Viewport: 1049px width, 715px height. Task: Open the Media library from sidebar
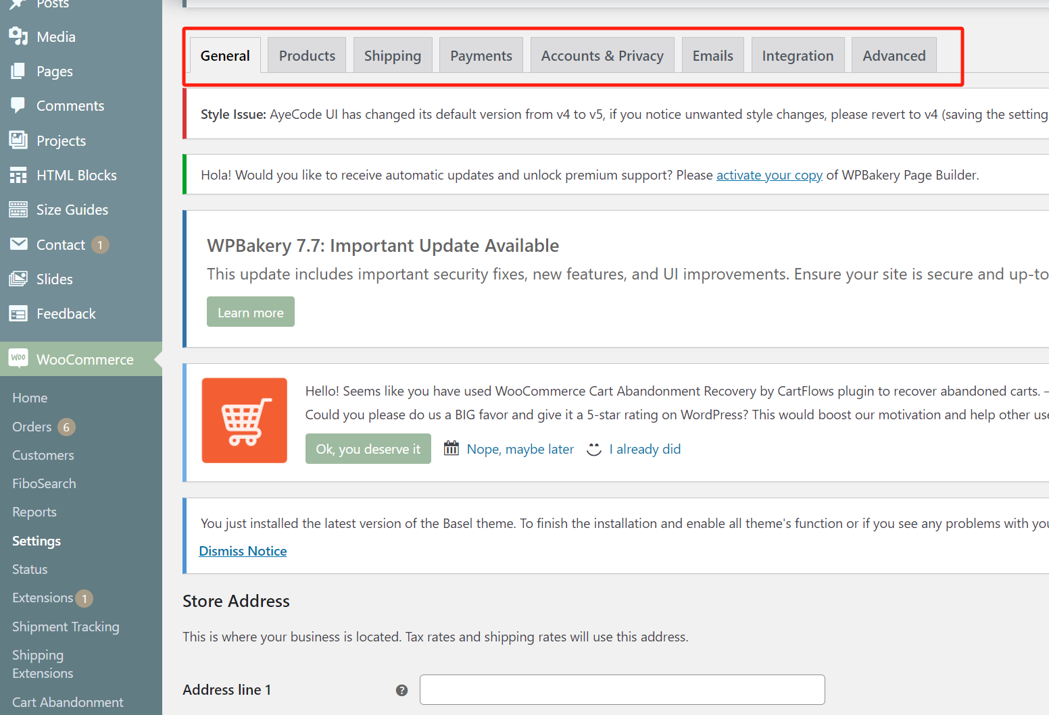[18, 36]
